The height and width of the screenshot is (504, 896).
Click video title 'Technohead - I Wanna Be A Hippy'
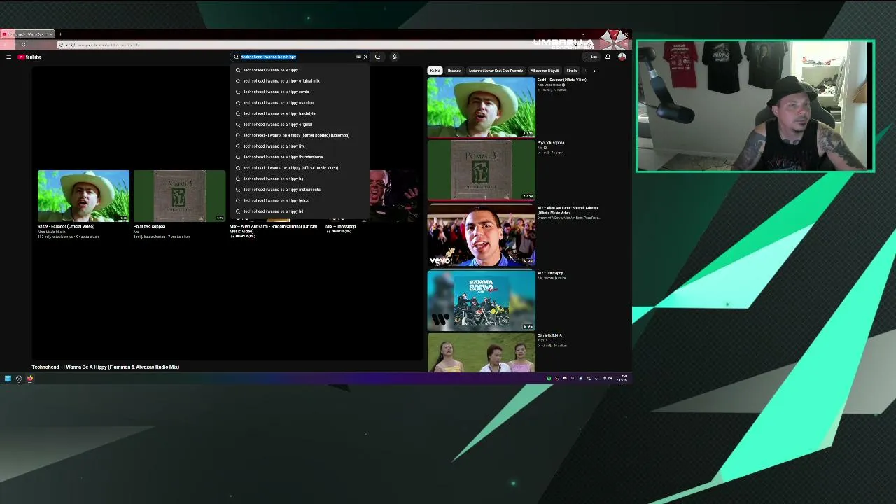105,367
